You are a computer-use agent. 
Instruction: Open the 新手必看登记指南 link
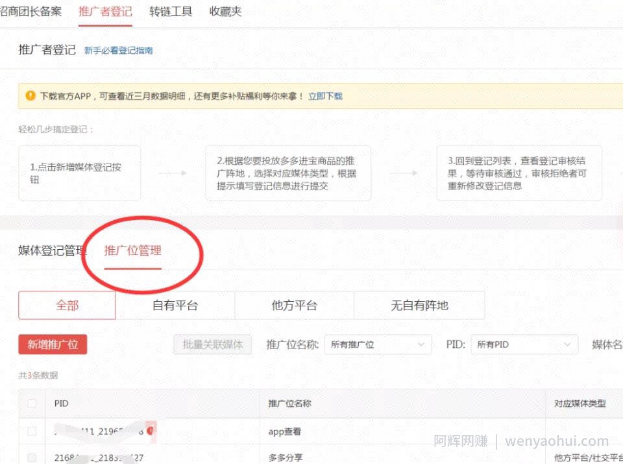[118, 51]
